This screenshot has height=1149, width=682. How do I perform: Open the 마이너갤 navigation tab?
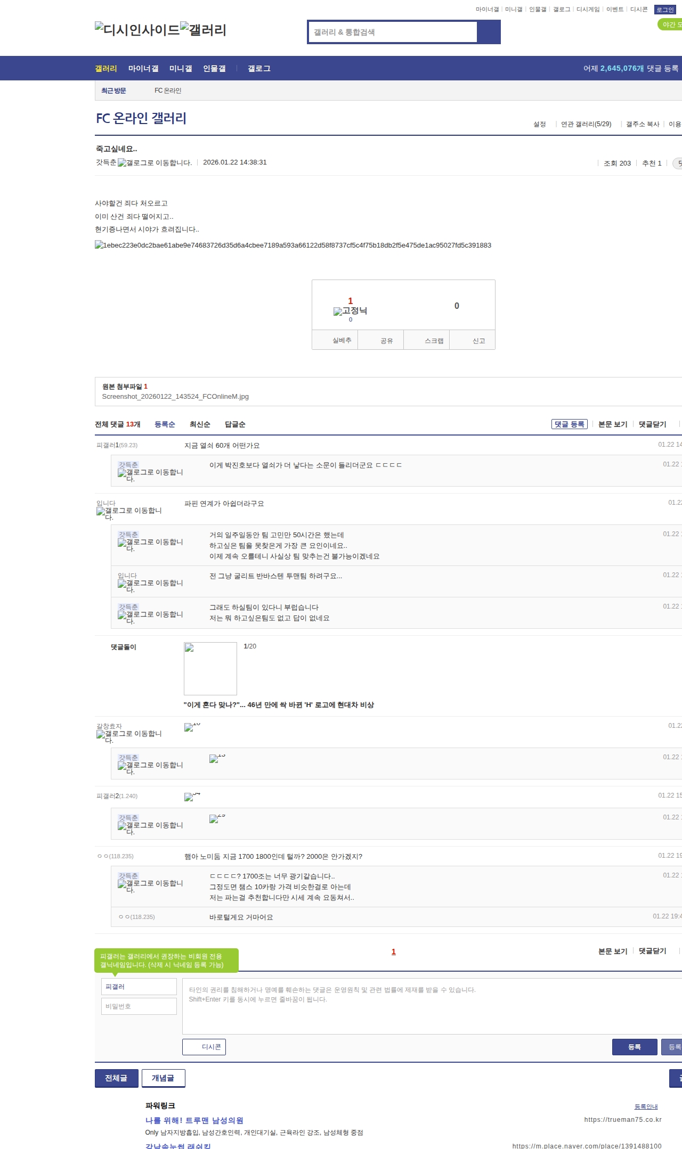143,69
